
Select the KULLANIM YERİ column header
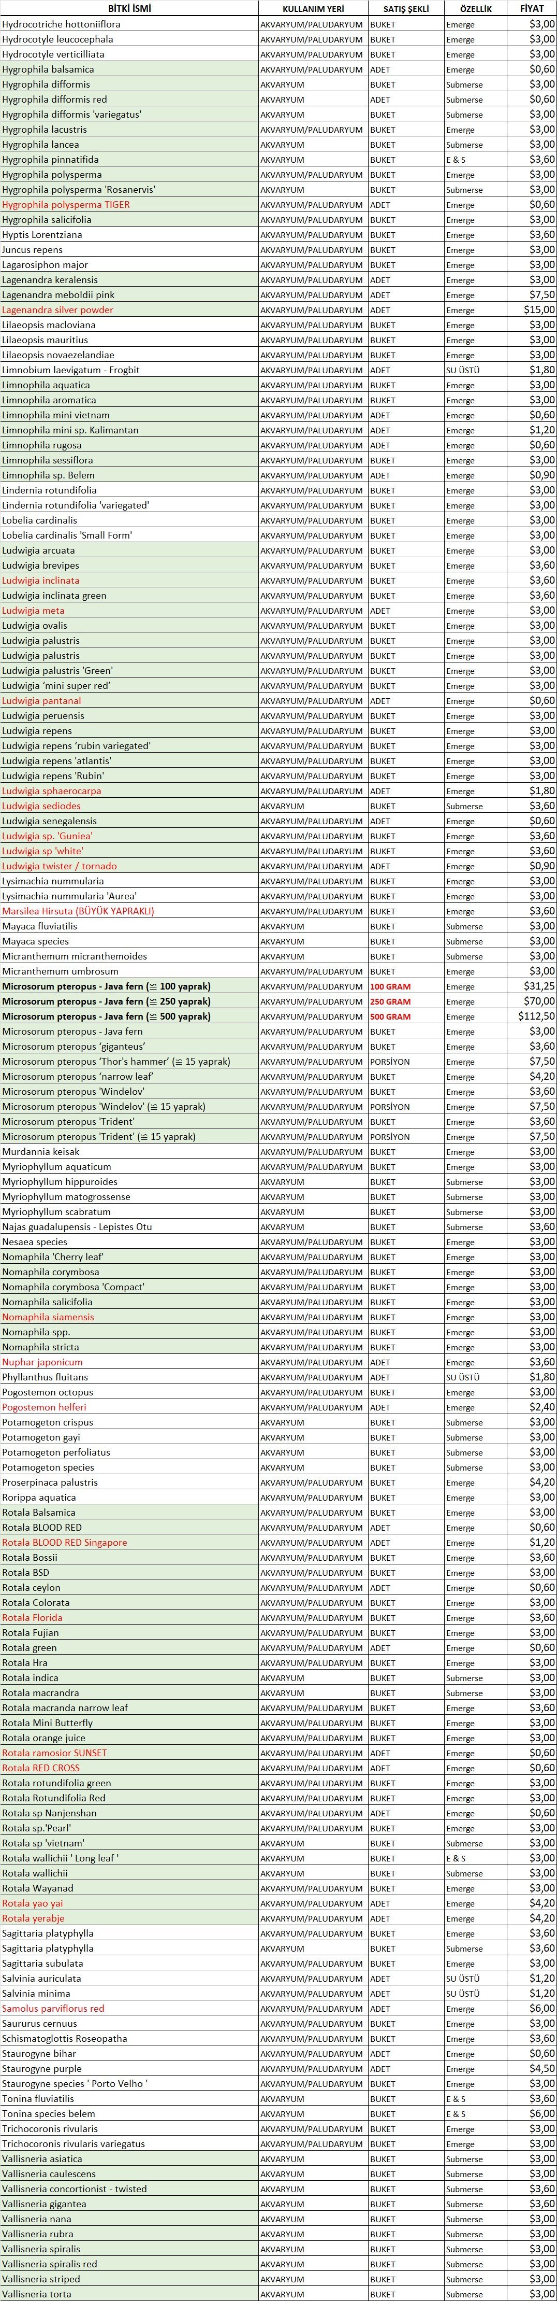click(x=312, y=8)
